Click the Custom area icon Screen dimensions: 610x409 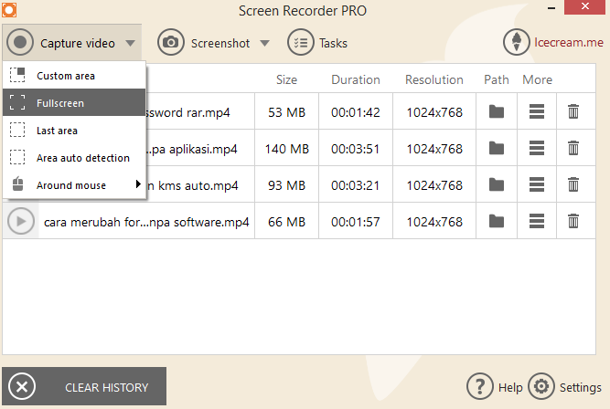click(17, 75)
